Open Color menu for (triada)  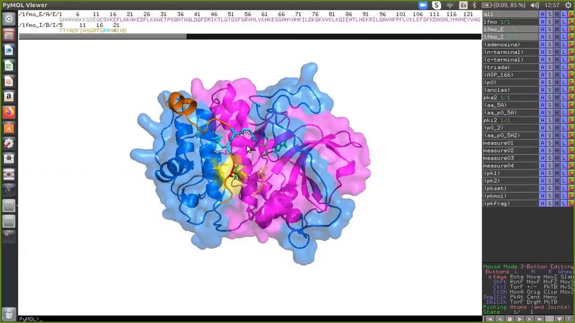(x=571, y=67)
